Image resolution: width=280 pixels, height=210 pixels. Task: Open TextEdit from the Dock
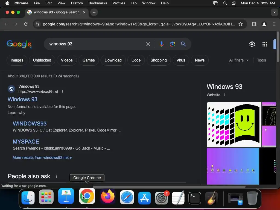[178, 198]
